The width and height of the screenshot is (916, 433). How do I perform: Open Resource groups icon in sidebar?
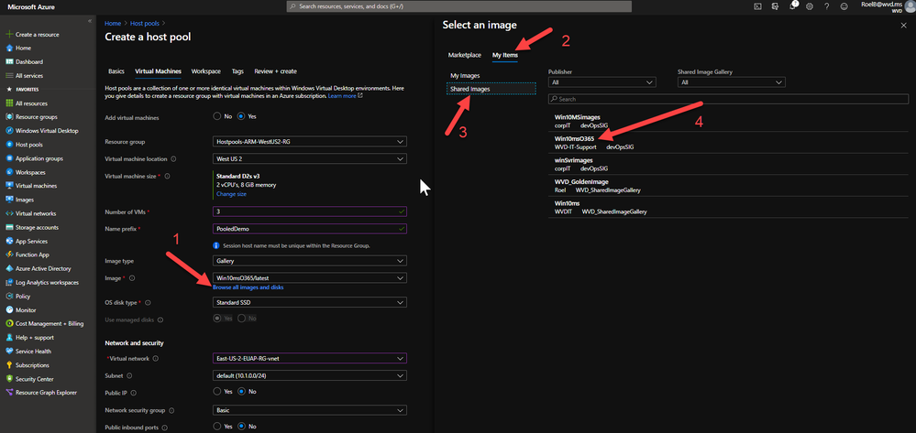[9, 117]
